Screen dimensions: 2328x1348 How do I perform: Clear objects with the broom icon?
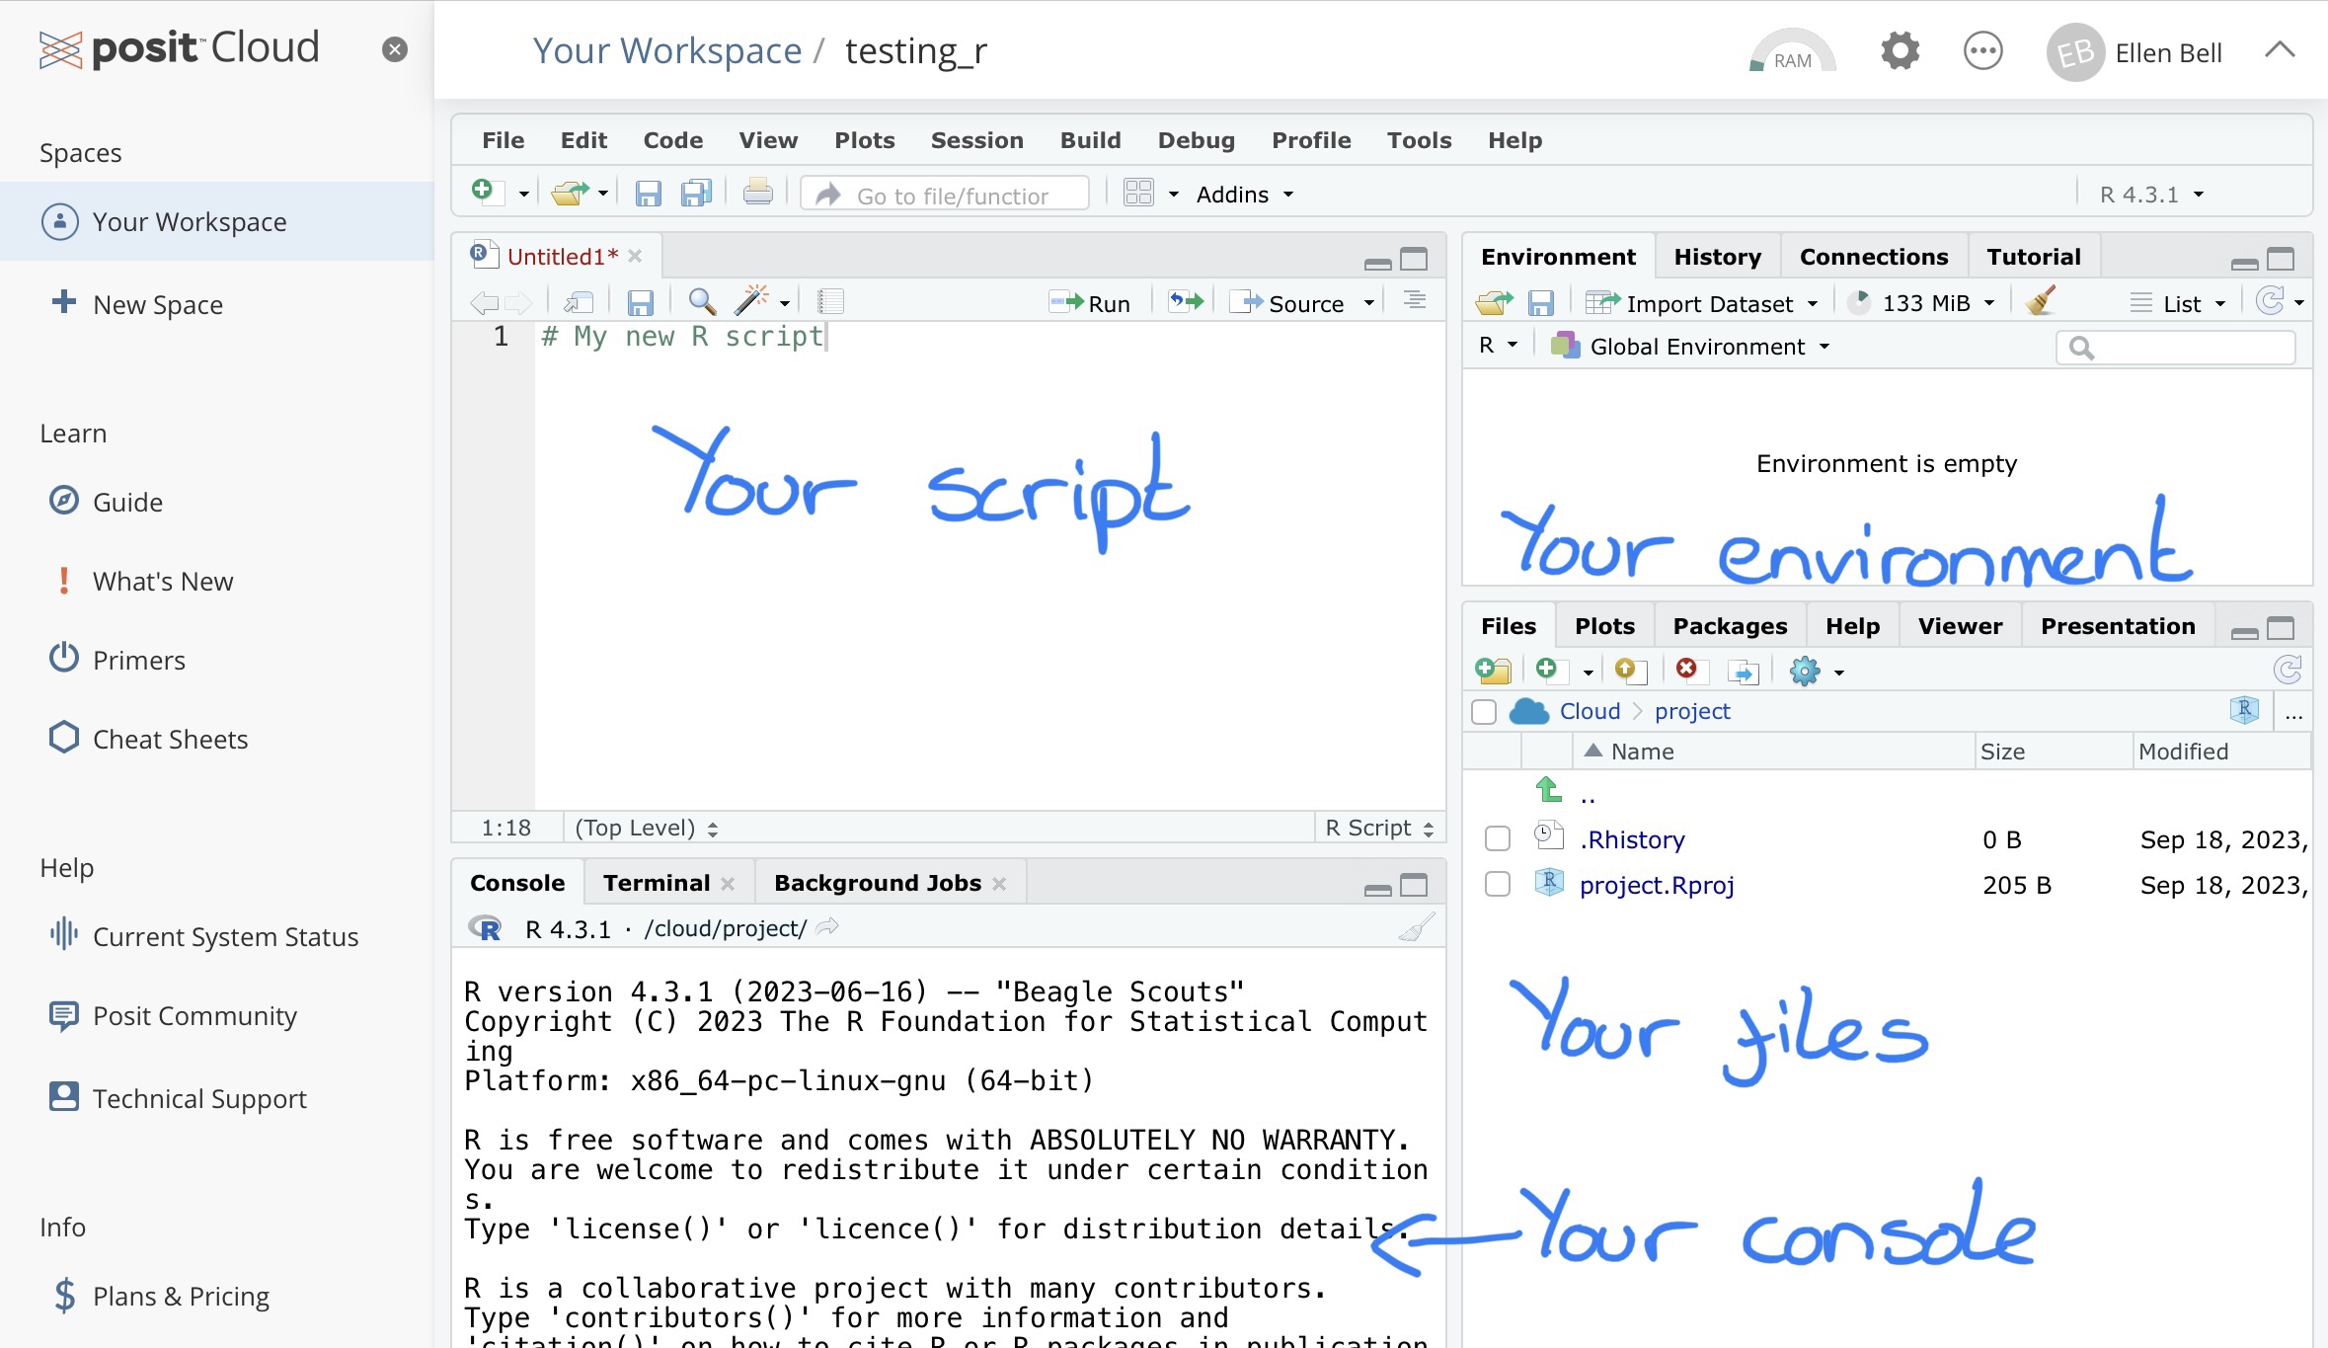(x=2039, y=302)
